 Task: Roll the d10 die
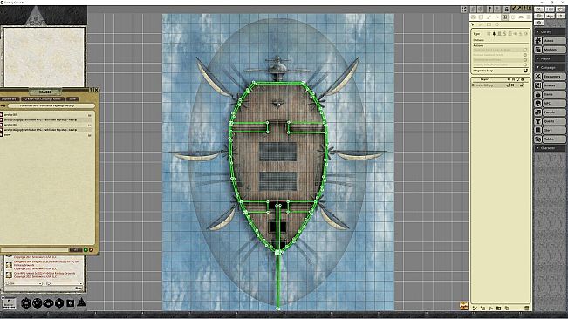point(49,303)
